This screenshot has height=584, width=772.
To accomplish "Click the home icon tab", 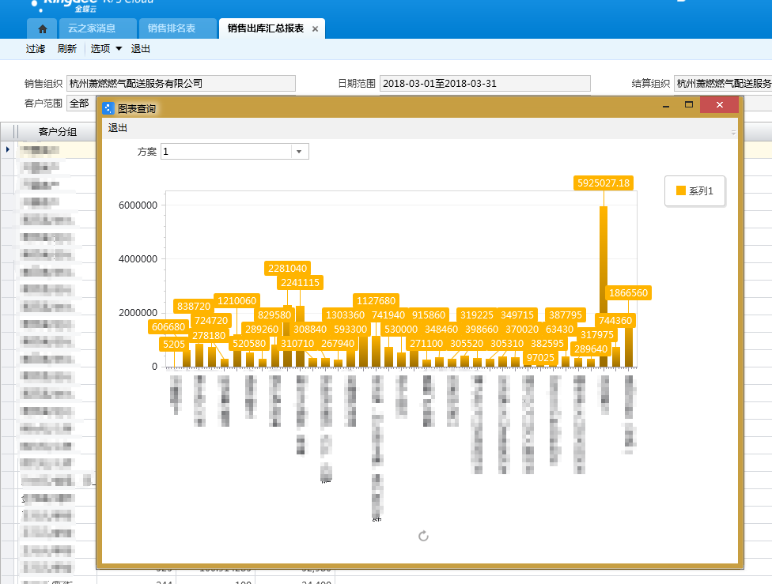I will coord(42,28).
